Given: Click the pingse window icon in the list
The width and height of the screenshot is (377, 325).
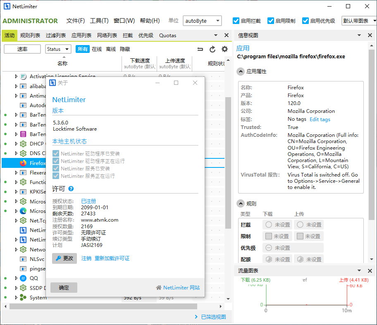Looking at the screenshot, I should (x=23, y=269).
